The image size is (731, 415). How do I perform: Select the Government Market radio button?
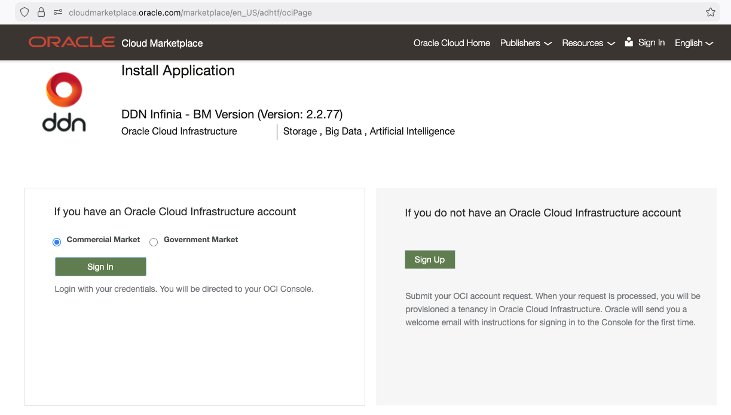pos(154,242)
